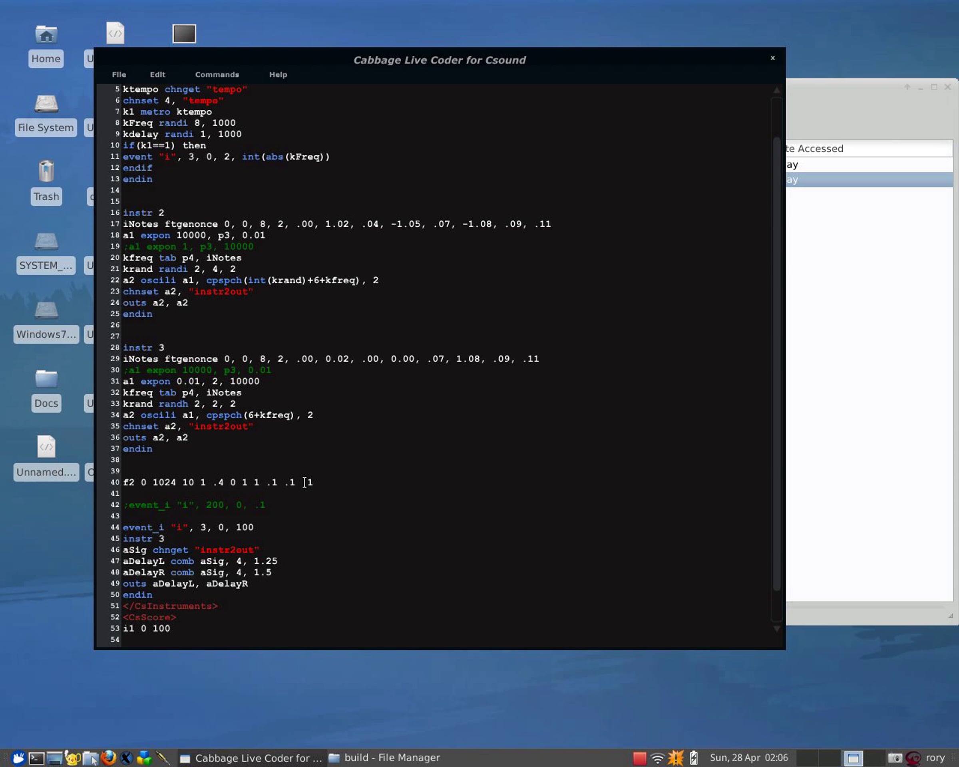Click the 'krand randh 2, 2, 2' line

[x=179, y=404]
